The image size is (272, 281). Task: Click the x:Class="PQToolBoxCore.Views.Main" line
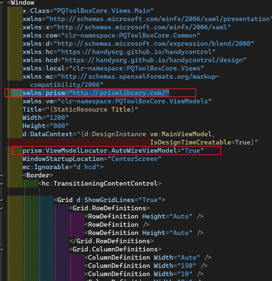[x=88, y=11]
